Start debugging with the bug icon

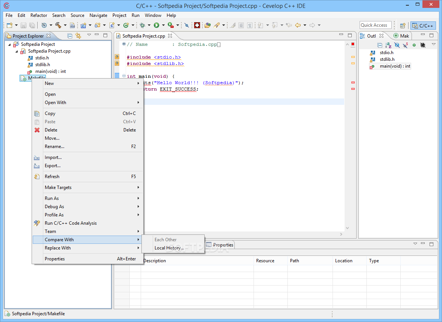pyautogui.click(x=142, y=25)
